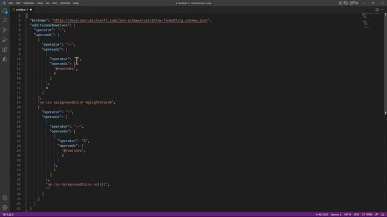Open Source Control view icon
Screen dimensions: 387x217
tap(5, 30)
